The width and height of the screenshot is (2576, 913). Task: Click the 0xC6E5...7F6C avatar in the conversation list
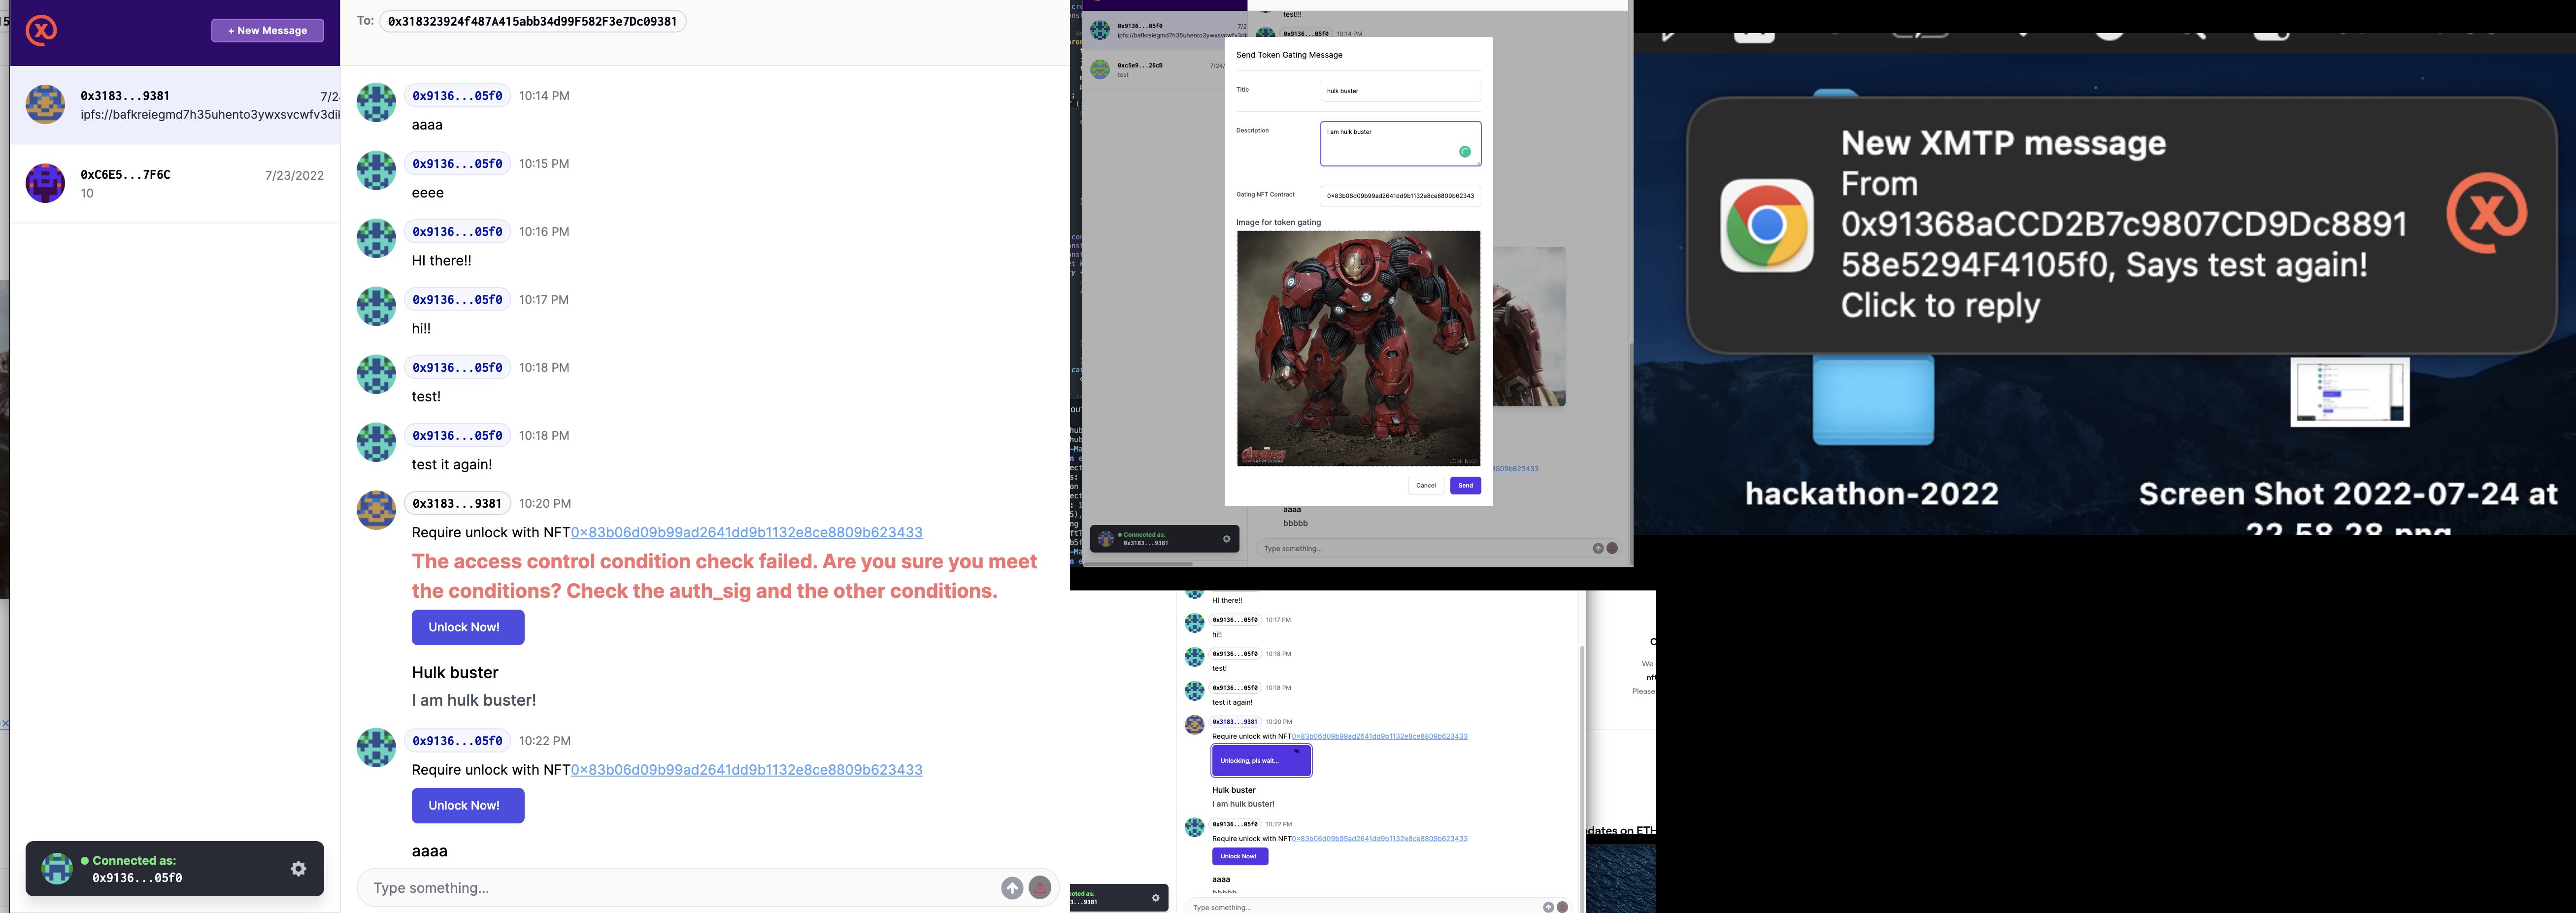pos(45,183)
